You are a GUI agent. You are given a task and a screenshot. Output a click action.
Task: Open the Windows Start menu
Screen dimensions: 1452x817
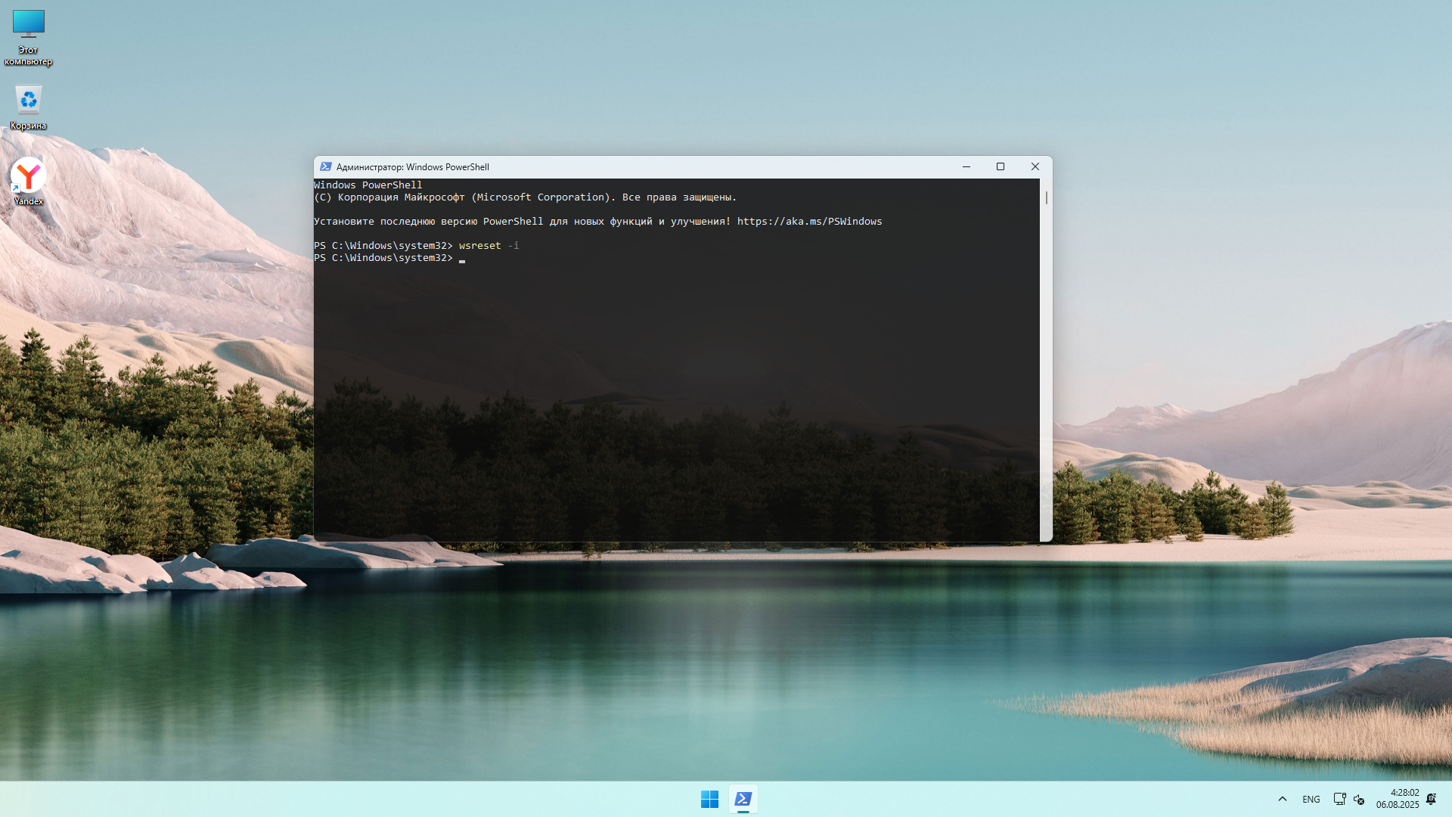pyautogui.click(x=709, y=799)
